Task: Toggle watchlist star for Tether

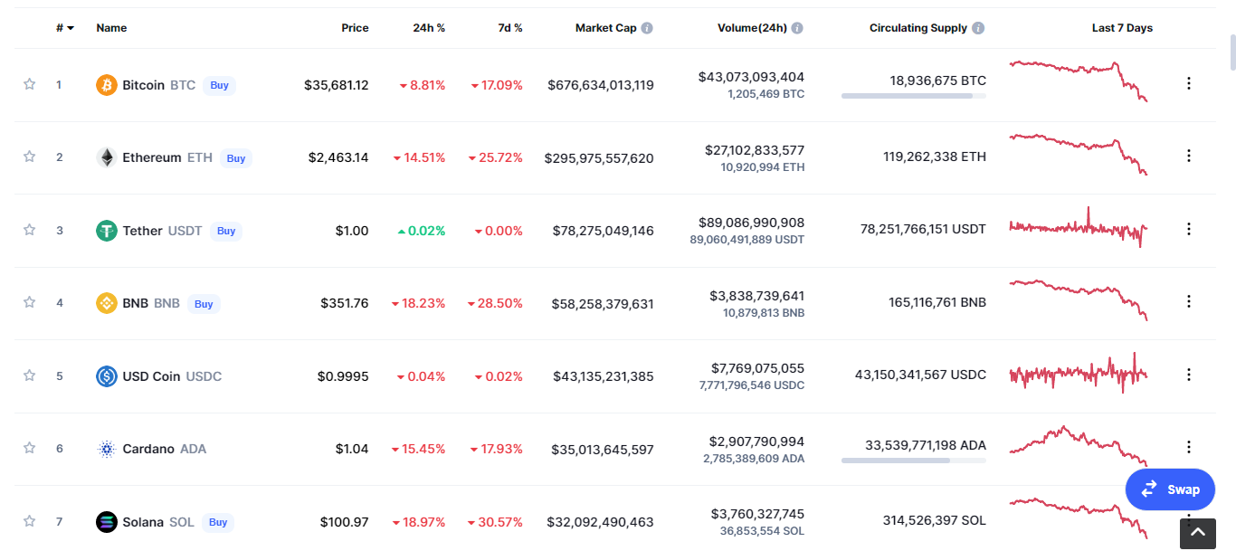Action: (x=29, y=230)
